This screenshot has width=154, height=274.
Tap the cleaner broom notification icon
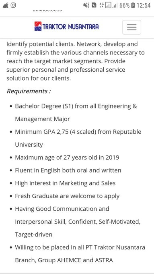(5, 5)
